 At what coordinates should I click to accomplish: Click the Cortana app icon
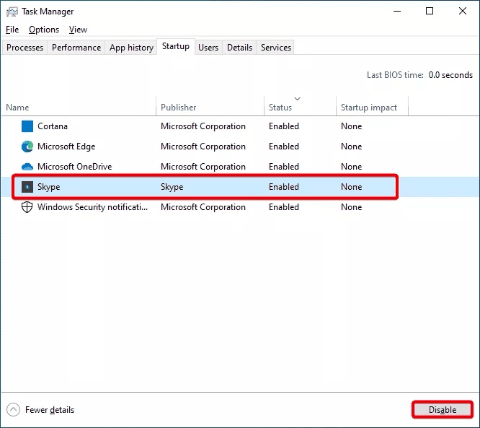click(x=27, y=126)
